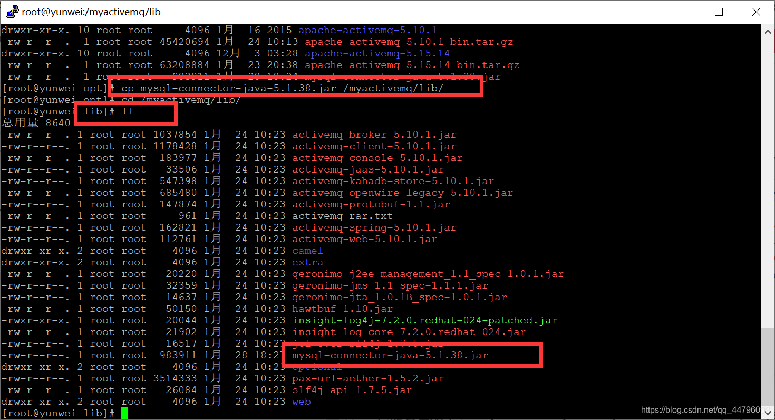Click mysql-connector-java-5.1.38.jar in lib listing
This screenshot has height=420, width=775.
click(x=390, y=355)
